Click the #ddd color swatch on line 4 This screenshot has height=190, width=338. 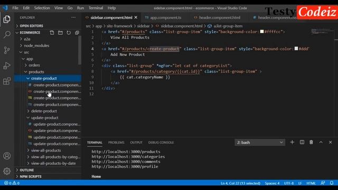point(296,49)
